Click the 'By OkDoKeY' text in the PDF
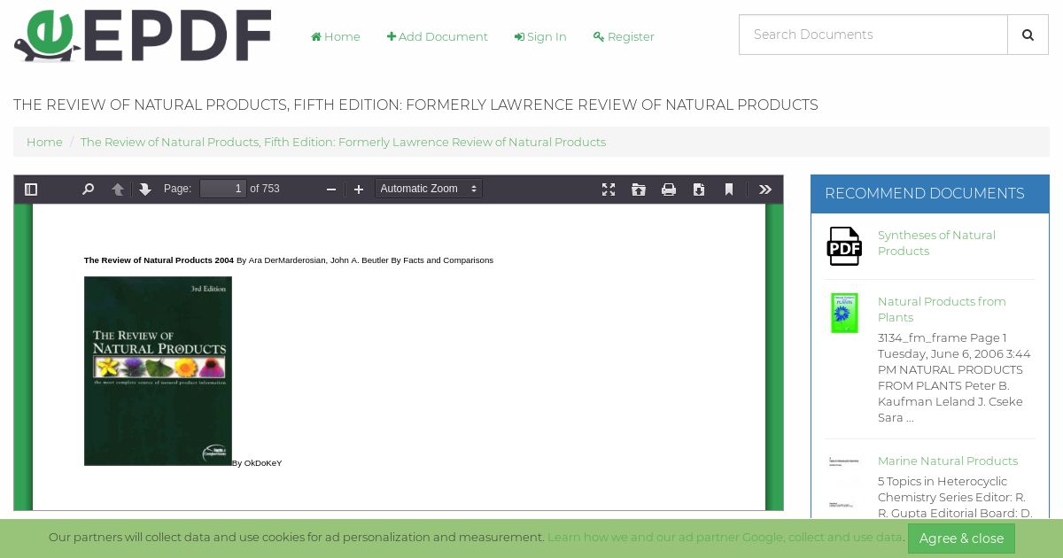 [257, 463]
